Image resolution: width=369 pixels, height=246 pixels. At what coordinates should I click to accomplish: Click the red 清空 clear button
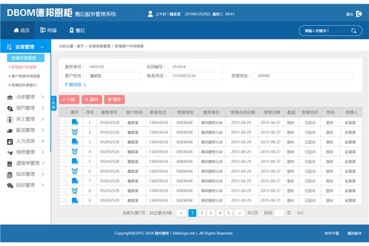coord(114,100)
